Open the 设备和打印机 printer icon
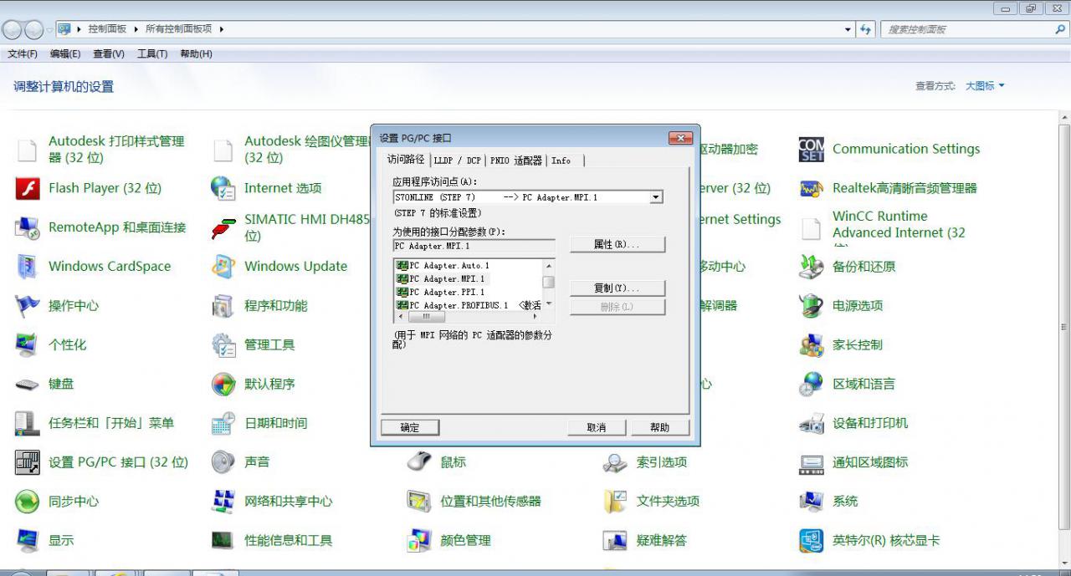1071x576 pixels. [812, 423]
